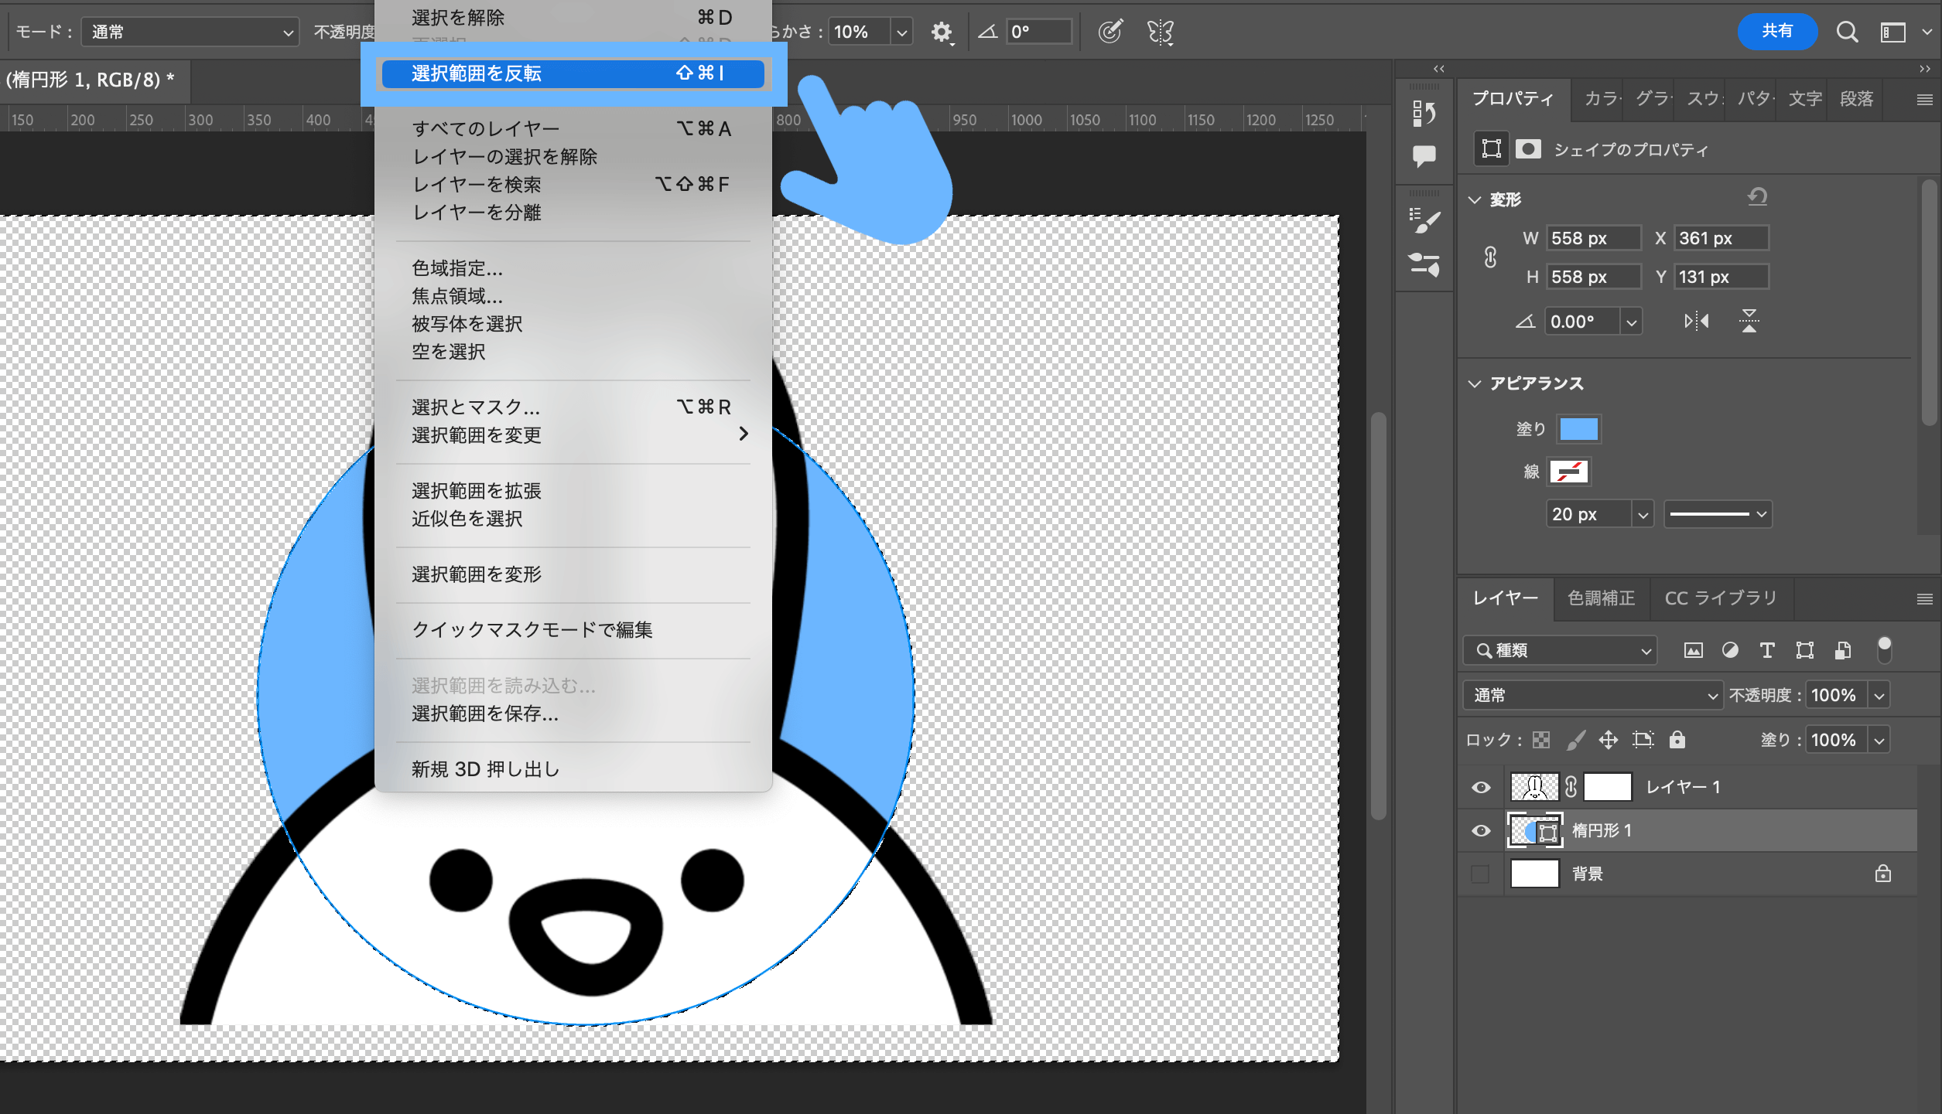Toggle width-height link constraint

pos(1490,257)
